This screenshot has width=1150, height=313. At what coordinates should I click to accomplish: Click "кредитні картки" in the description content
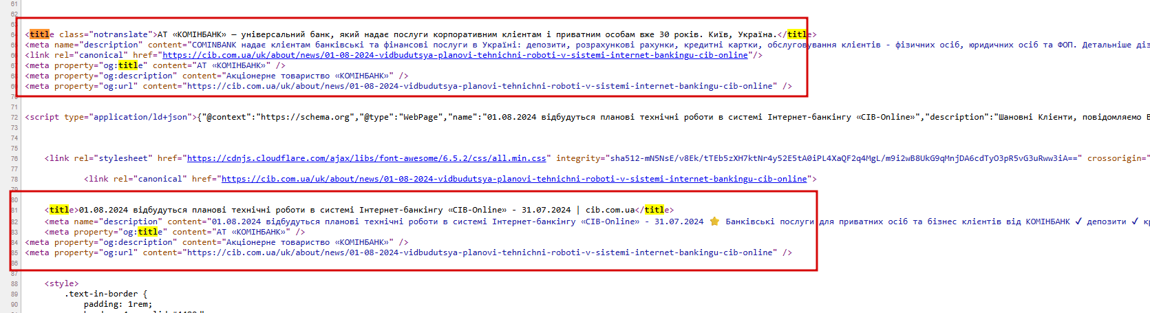click(x=721, y=45)
